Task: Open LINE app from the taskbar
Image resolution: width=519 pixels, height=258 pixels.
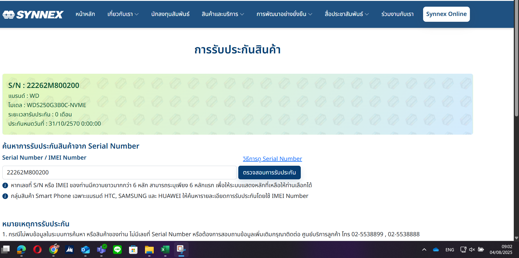Action: point(117,250)
